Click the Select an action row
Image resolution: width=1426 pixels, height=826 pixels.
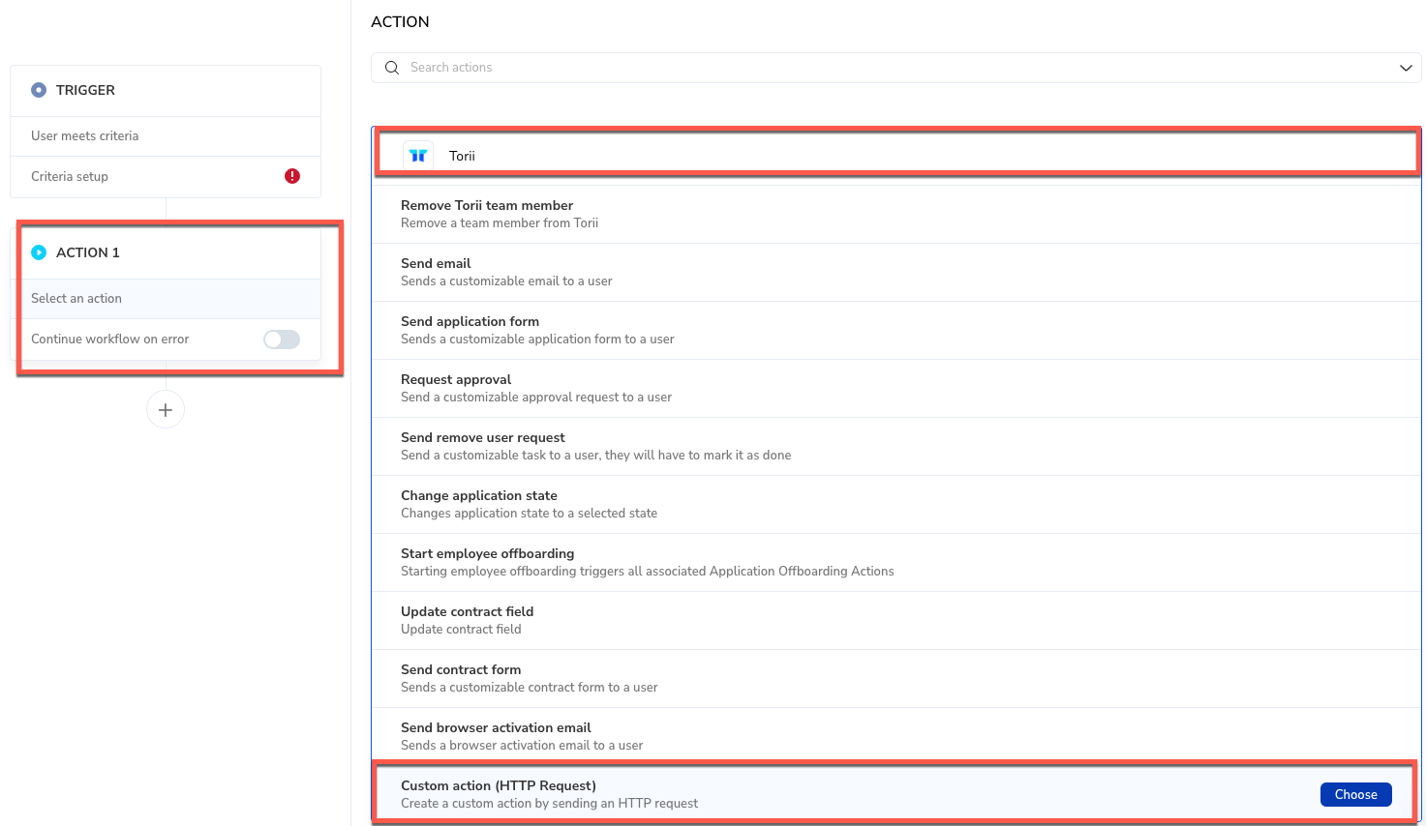(166, 299)
